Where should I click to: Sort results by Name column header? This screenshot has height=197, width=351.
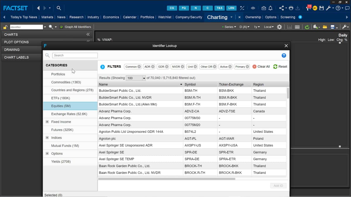click(x=140, y=84)
